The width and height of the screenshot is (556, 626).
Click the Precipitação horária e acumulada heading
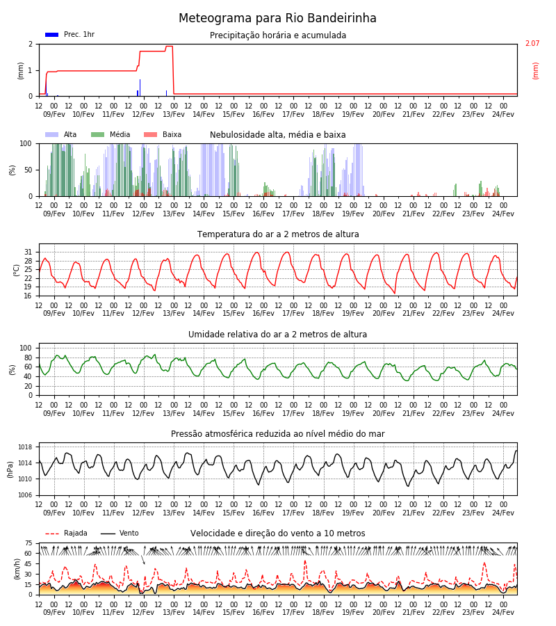pos(278,35)
